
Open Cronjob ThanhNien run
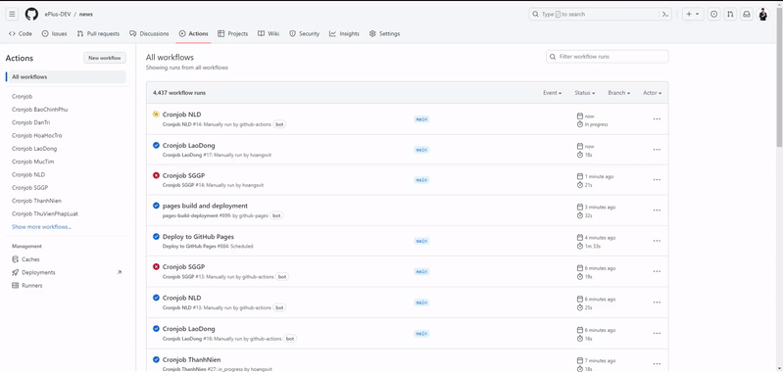pos(192,359)
